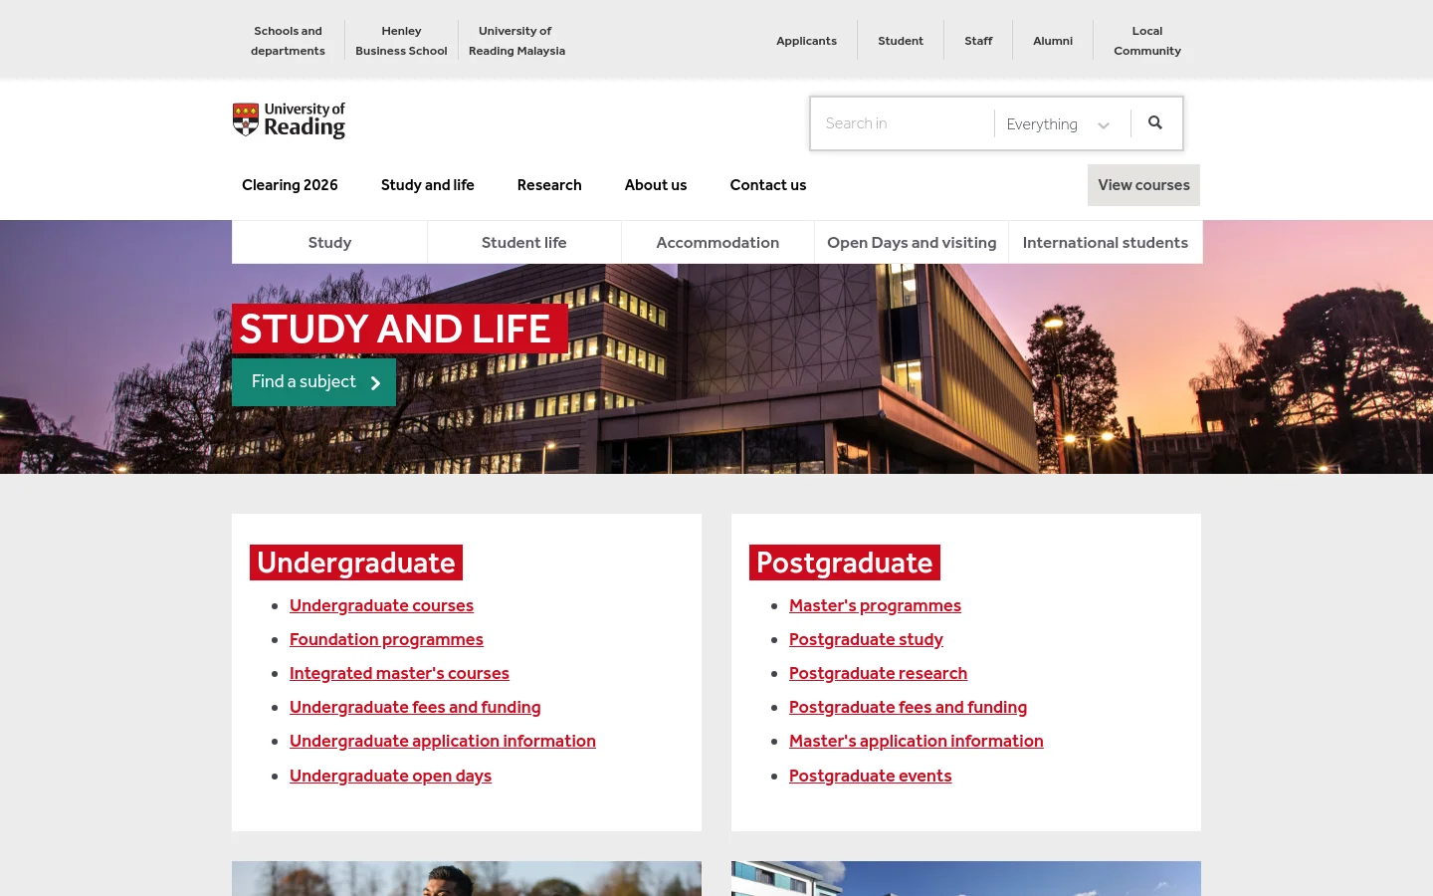The image size is (1433, 896).
Task: Open the Contact us menu item
Action: pos(768,185)
